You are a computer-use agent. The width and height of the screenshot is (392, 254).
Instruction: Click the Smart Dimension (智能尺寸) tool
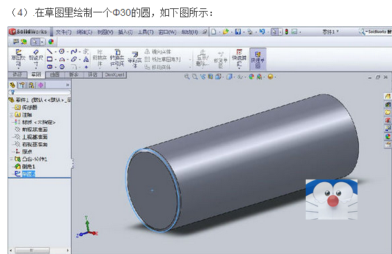click(x=36, y=59)
